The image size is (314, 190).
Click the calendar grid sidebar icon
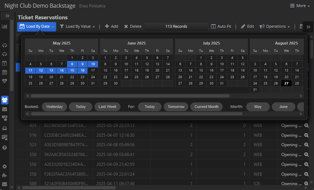[5, 72]
